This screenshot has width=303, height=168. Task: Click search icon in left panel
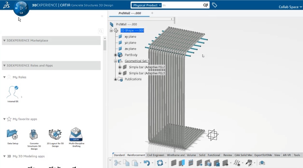click(101, 31)
